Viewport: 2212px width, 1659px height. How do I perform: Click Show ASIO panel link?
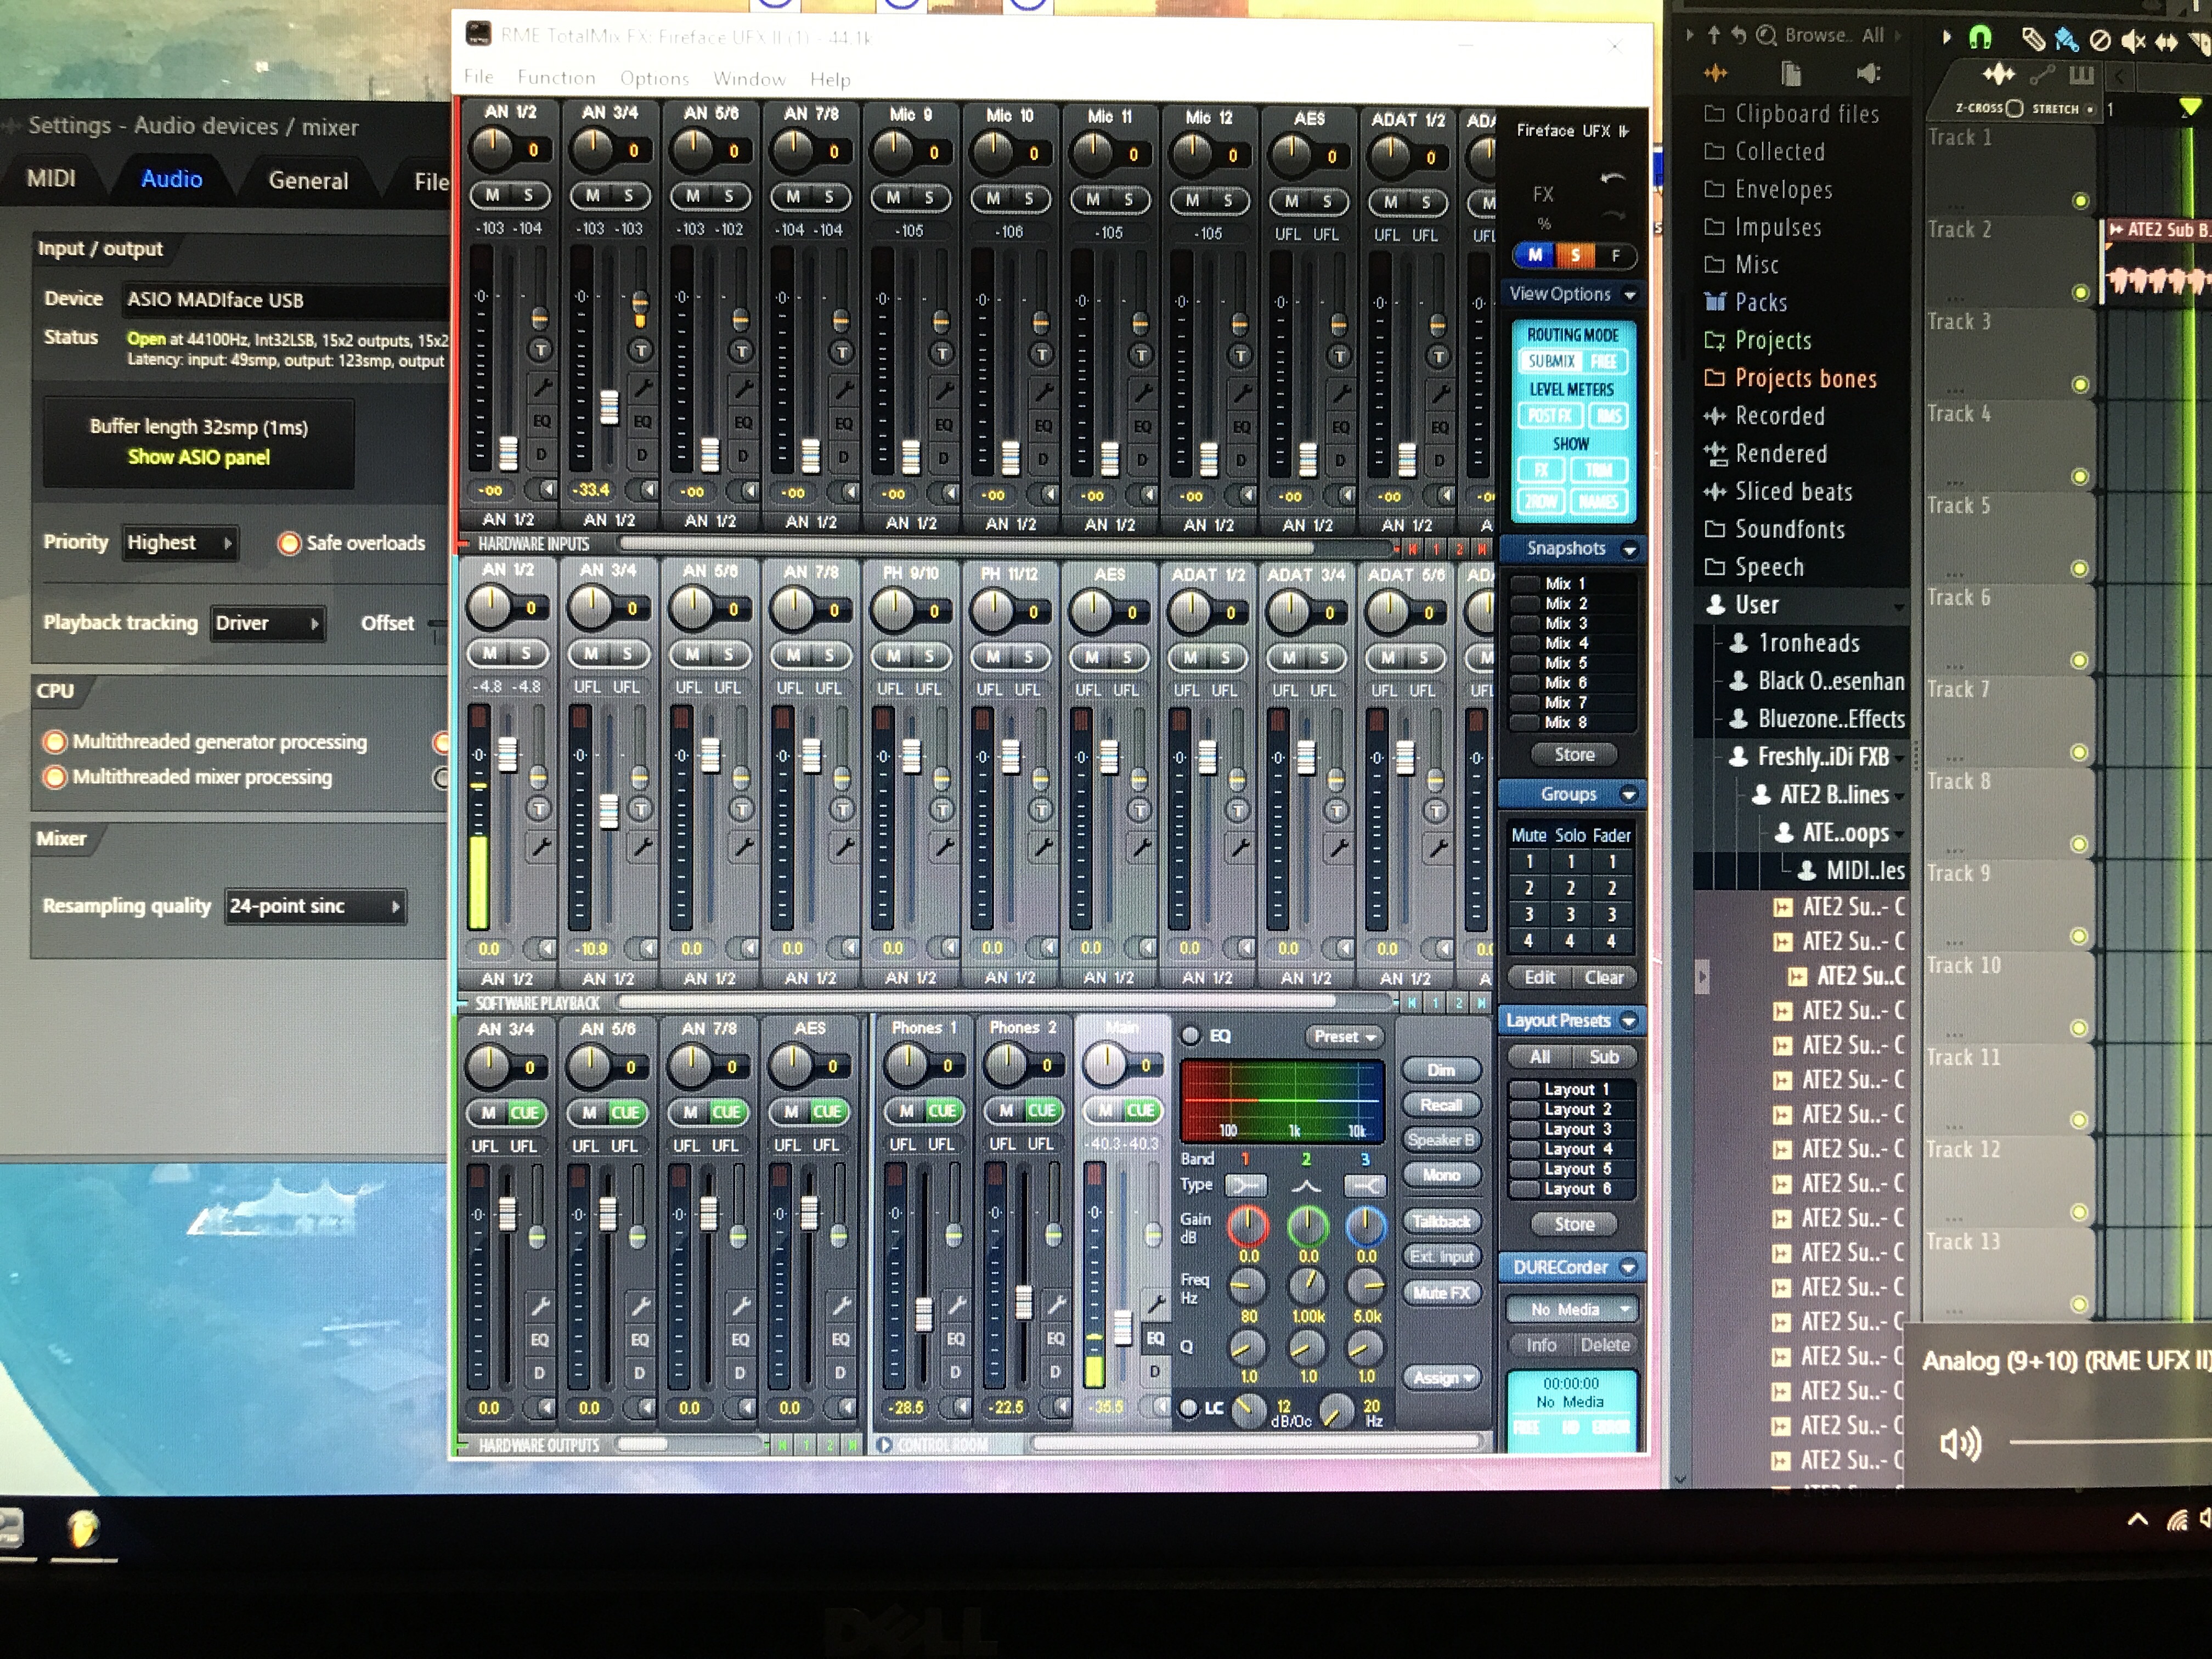pyautogui.click(x=198, y=457)
